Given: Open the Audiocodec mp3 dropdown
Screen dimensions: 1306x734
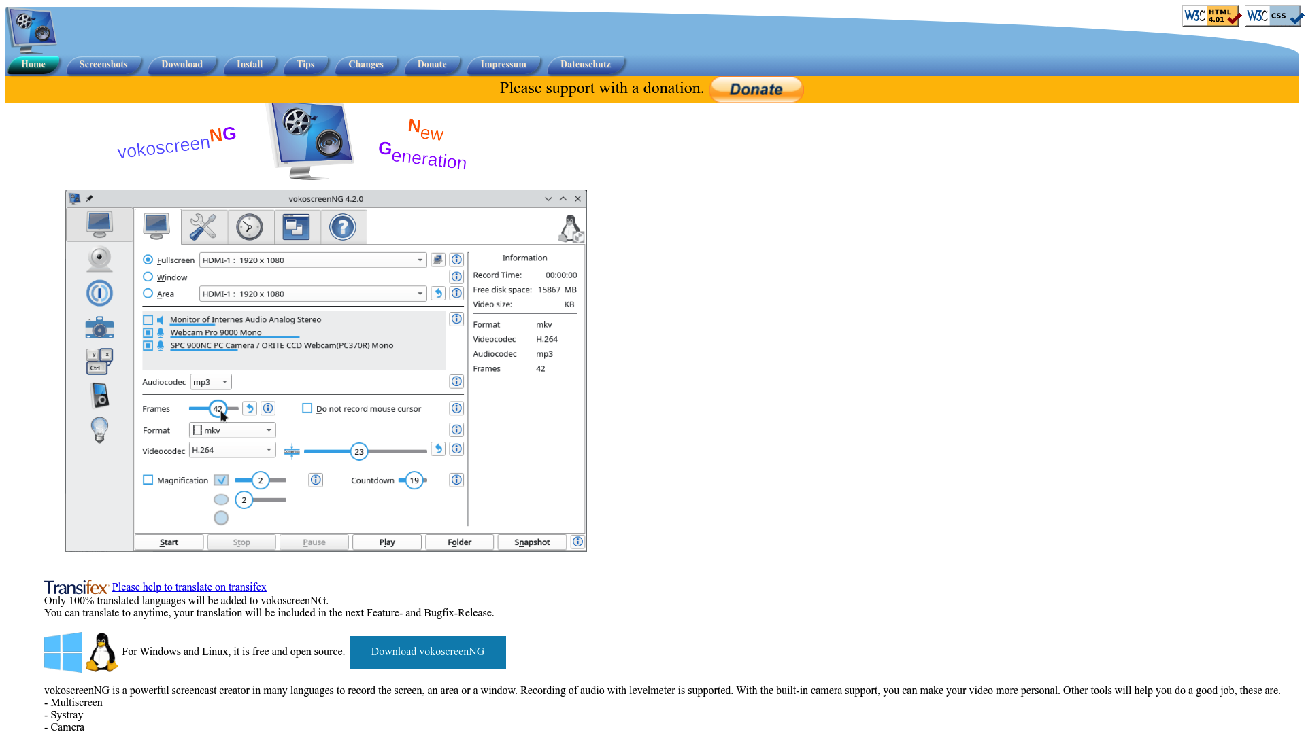Looking at the screenshot, I should point(211,382).
